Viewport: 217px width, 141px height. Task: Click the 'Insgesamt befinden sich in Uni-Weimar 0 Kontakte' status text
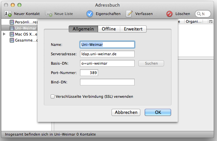tap(50, 134)
